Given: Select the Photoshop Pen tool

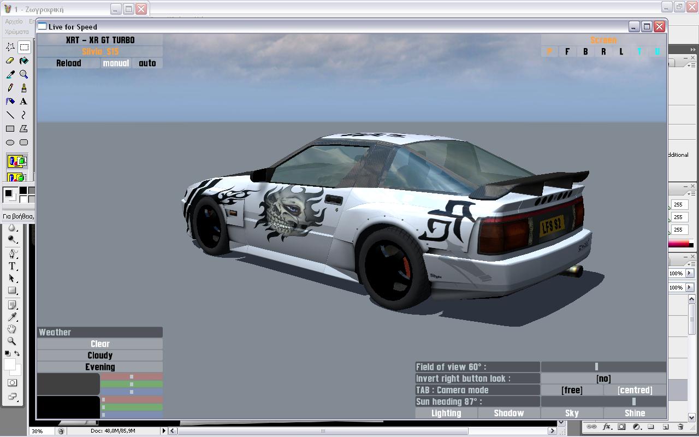Looking at the screenshot, I should pyautogui.click(x=12, y=254).
